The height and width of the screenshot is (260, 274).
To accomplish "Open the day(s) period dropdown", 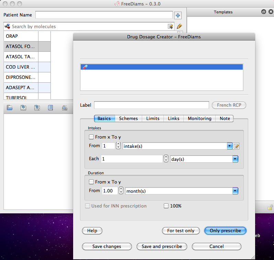I will pos(235,159).
